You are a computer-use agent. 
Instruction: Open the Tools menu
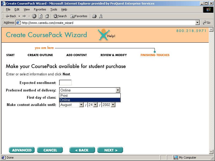[54, 9]
